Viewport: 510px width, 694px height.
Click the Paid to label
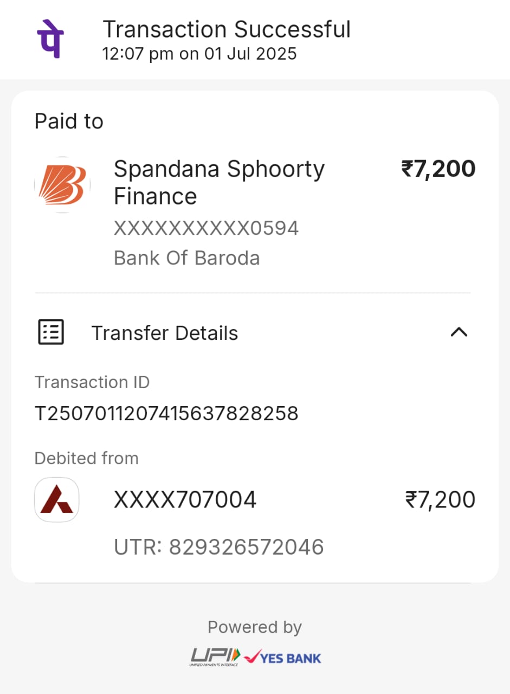[69, 121]
